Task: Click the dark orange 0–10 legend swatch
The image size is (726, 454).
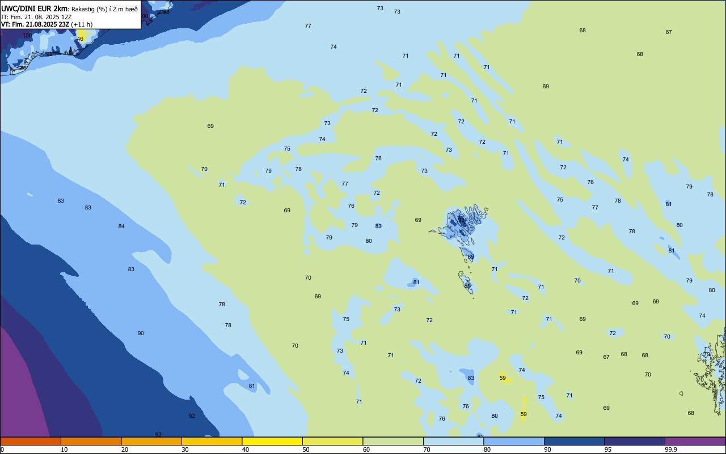Action: (31, 441)
